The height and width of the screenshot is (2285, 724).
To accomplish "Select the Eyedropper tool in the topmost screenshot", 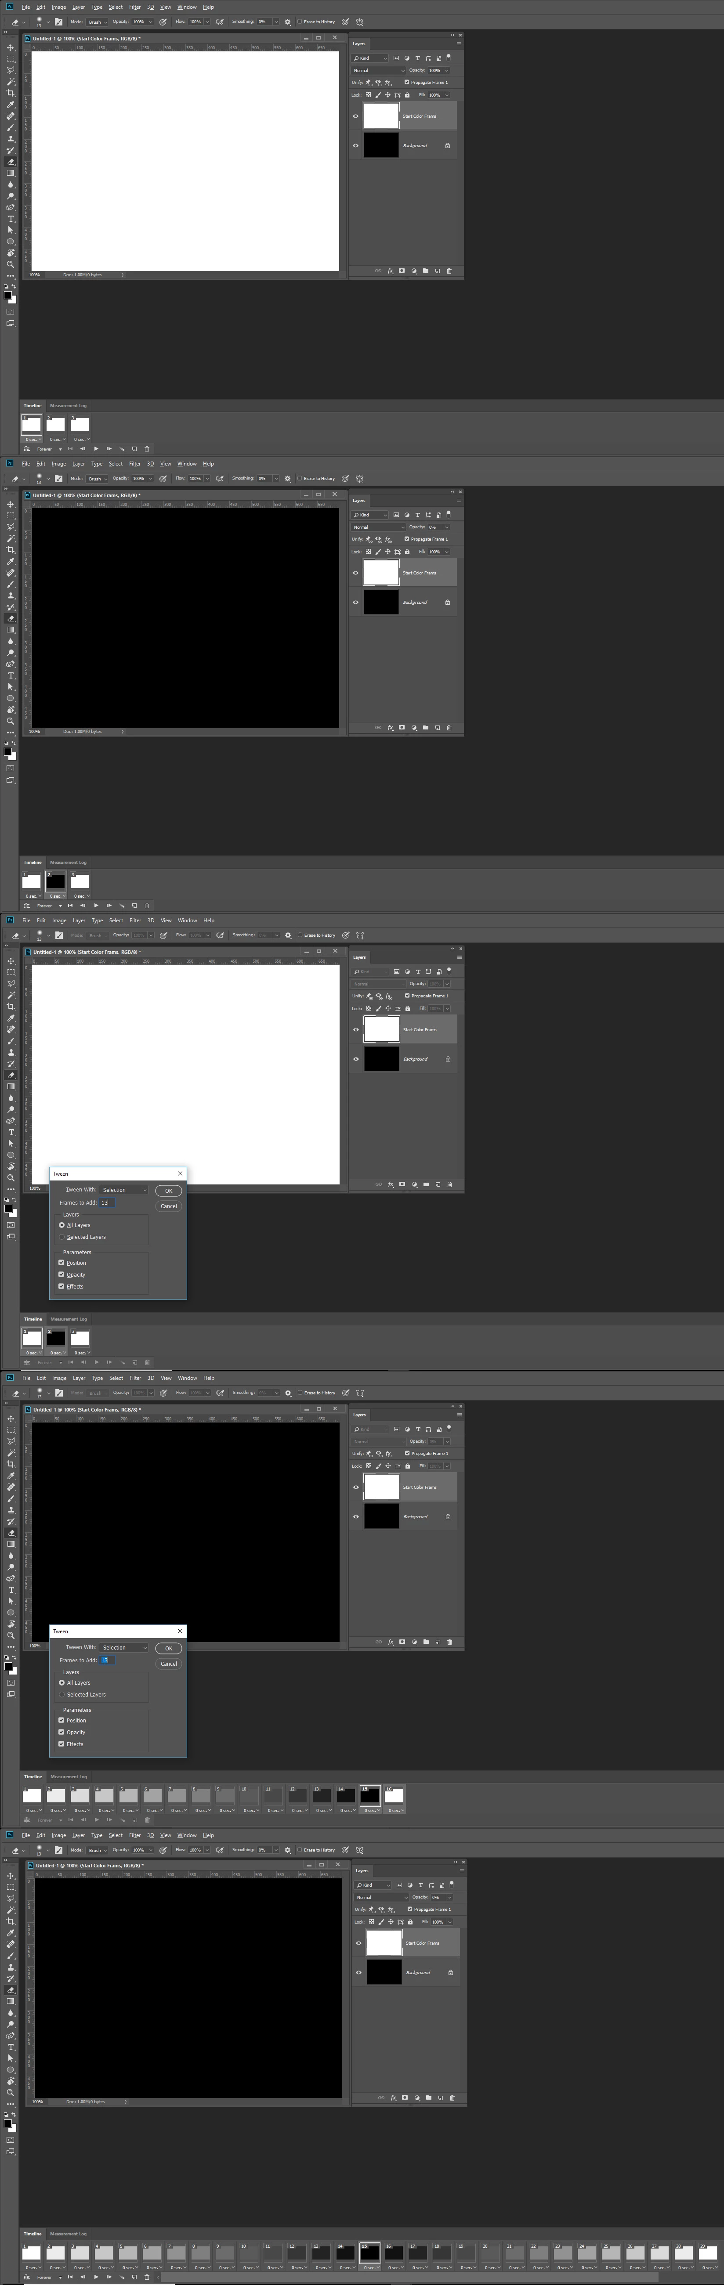I will (x=11, y=105).
